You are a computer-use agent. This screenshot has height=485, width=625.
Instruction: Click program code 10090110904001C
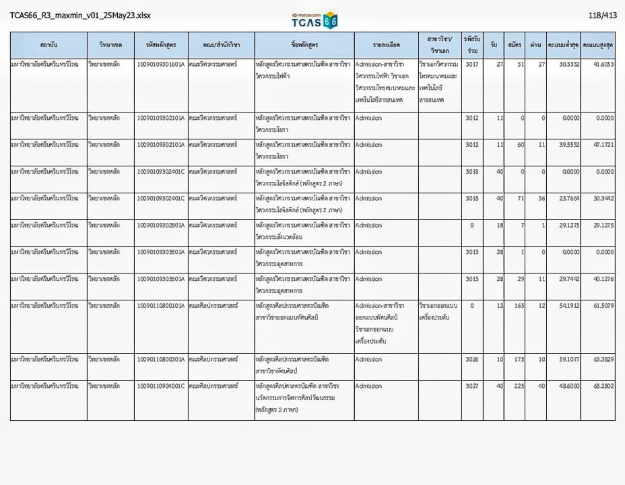160,386
